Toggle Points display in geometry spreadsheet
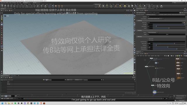This screenshot has height=105, width=187. [44, 80]
